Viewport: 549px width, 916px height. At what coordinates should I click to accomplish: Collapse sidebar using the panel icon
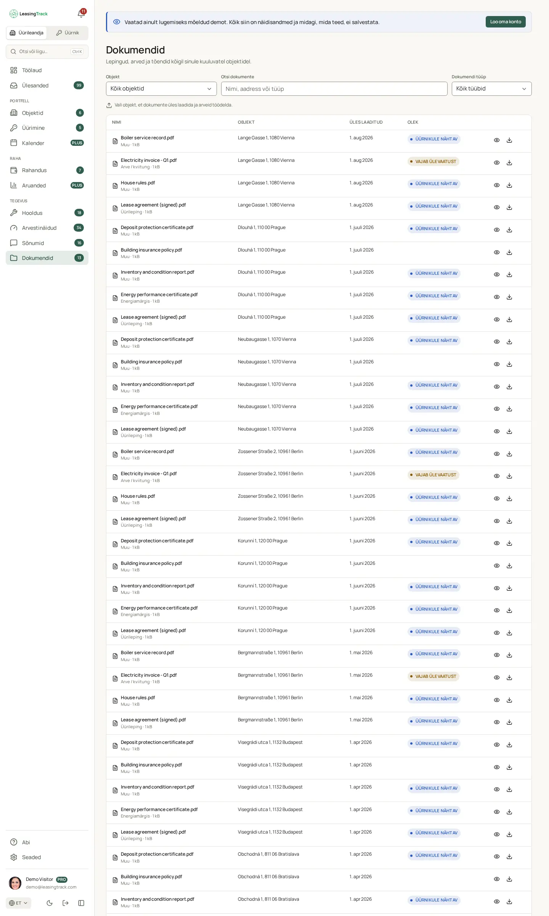pyautogui.click(x=81, y=903)
